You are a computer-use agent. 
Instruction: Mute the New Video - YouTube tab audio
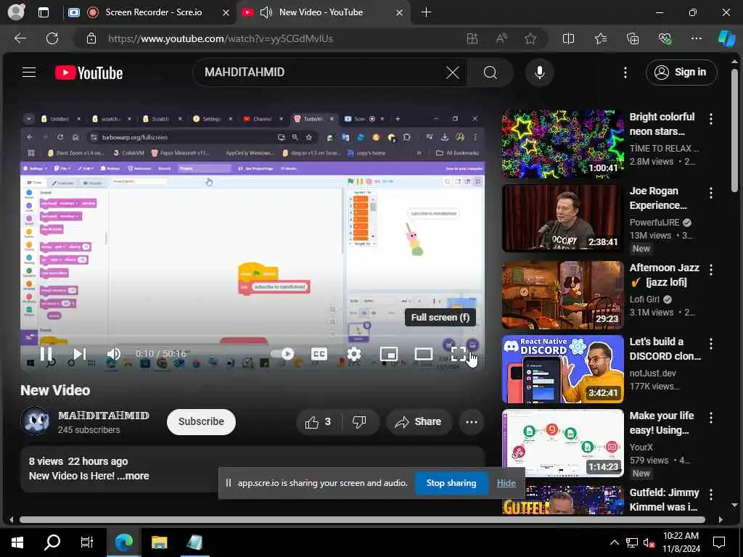tap(266, 12)
